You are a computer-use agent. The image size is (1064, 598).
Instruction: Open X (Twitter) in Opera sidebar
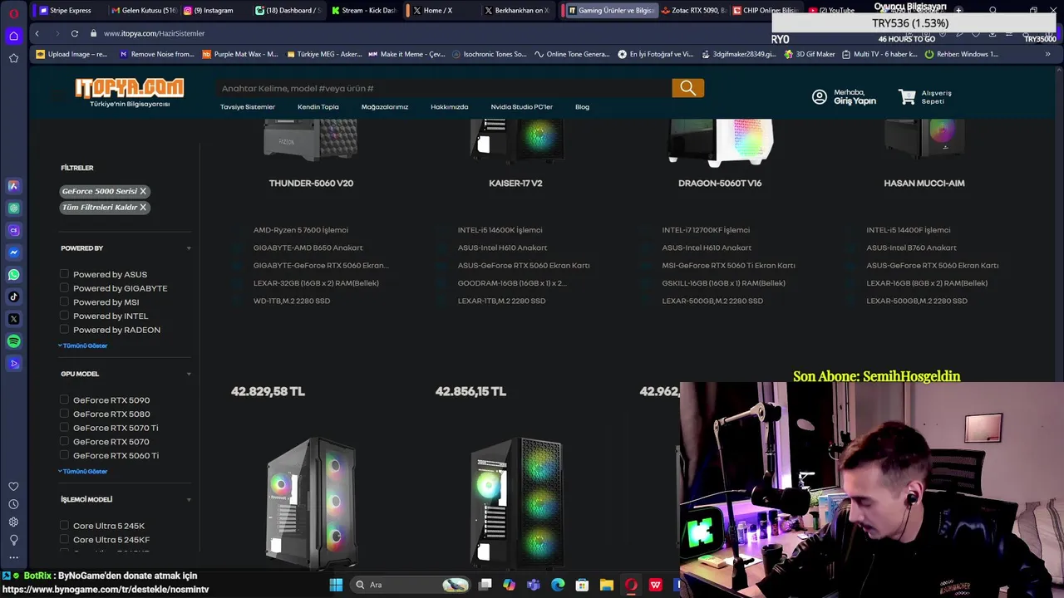coord(13,319)
